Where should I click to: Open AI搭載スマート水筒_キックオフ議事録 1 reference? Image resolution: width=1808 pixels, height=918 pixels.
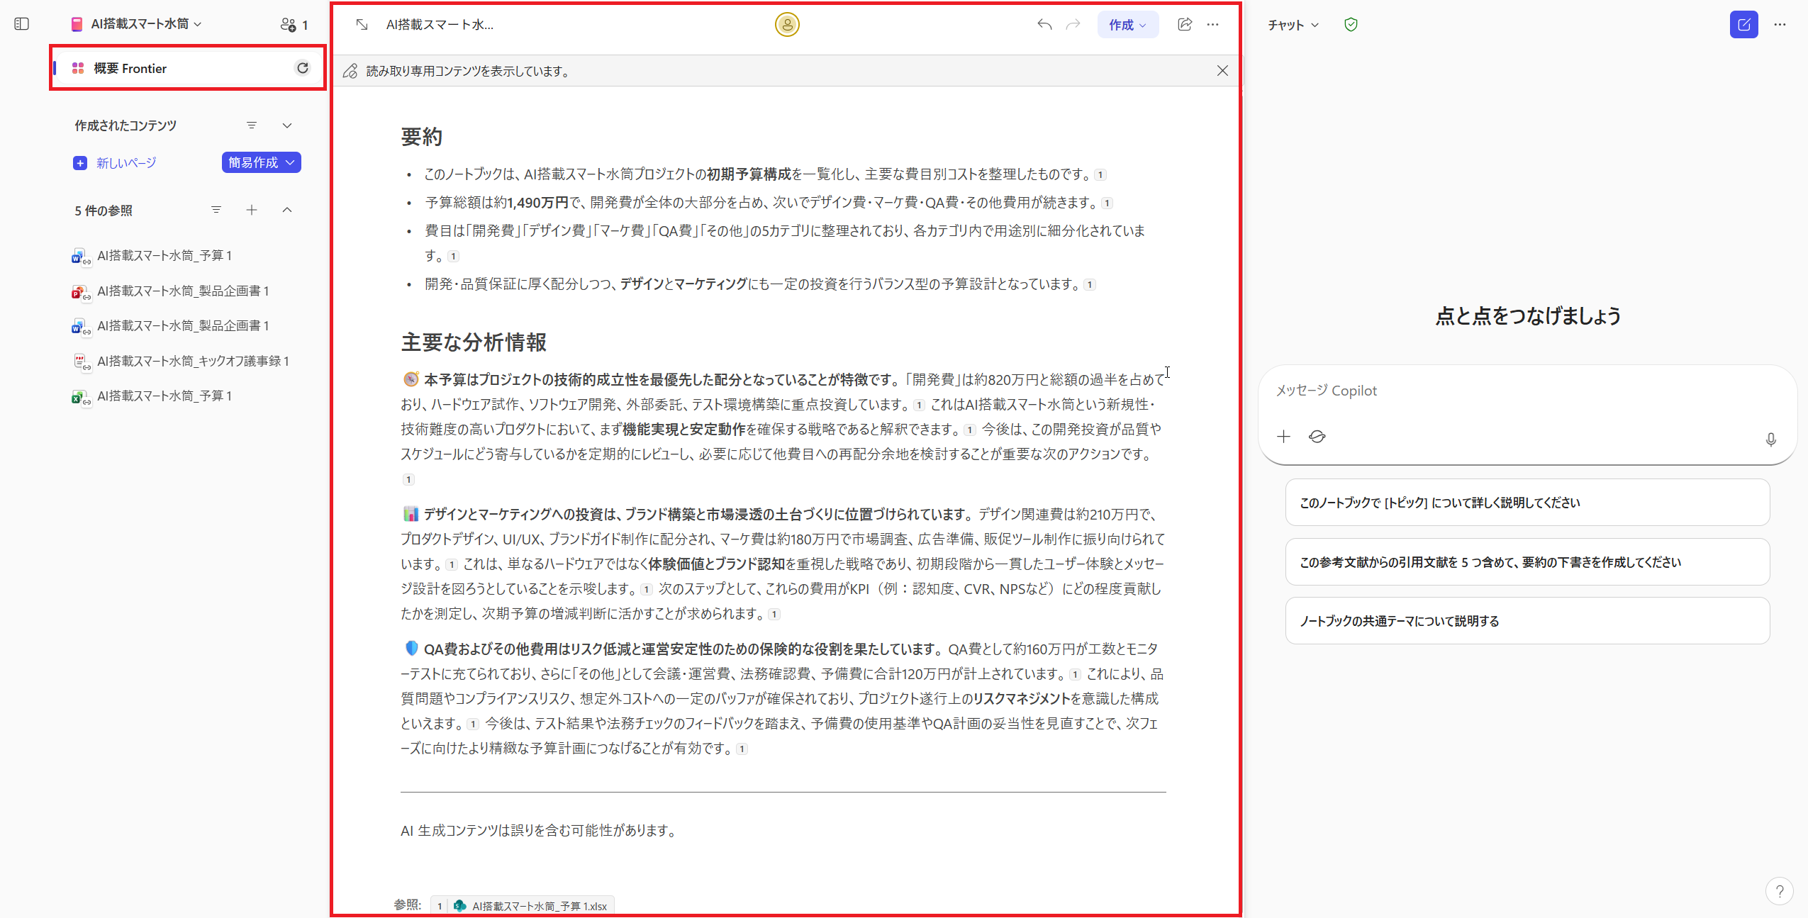193,361
